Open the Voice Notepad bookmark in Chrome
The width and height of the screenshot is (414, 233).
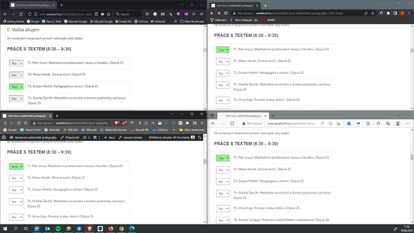click(245, 20)
